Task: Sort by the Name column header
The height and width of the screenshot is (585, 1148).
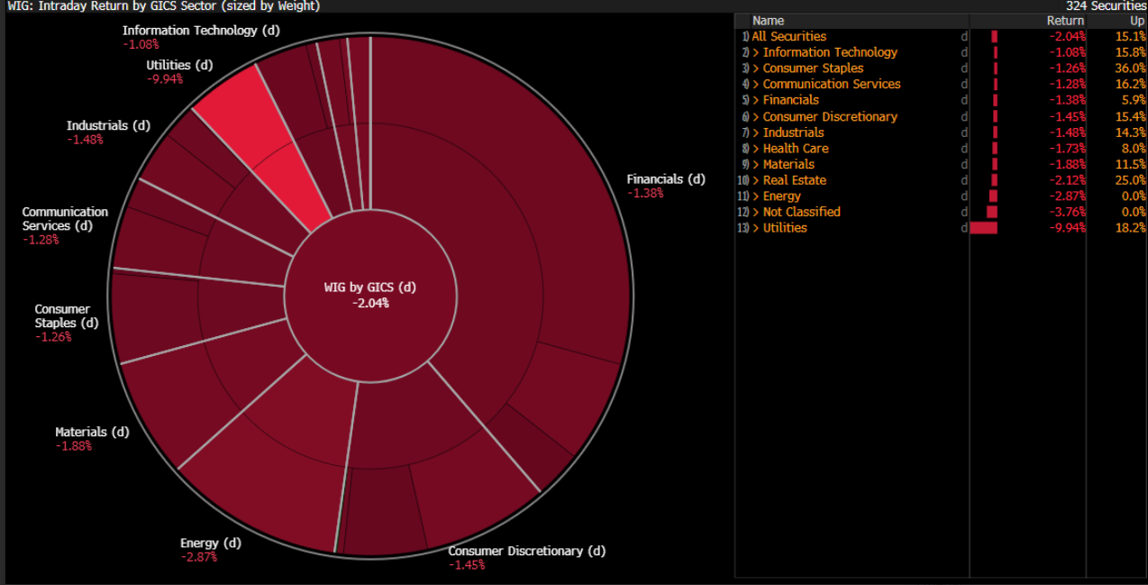Action: (x=768, y=20)
